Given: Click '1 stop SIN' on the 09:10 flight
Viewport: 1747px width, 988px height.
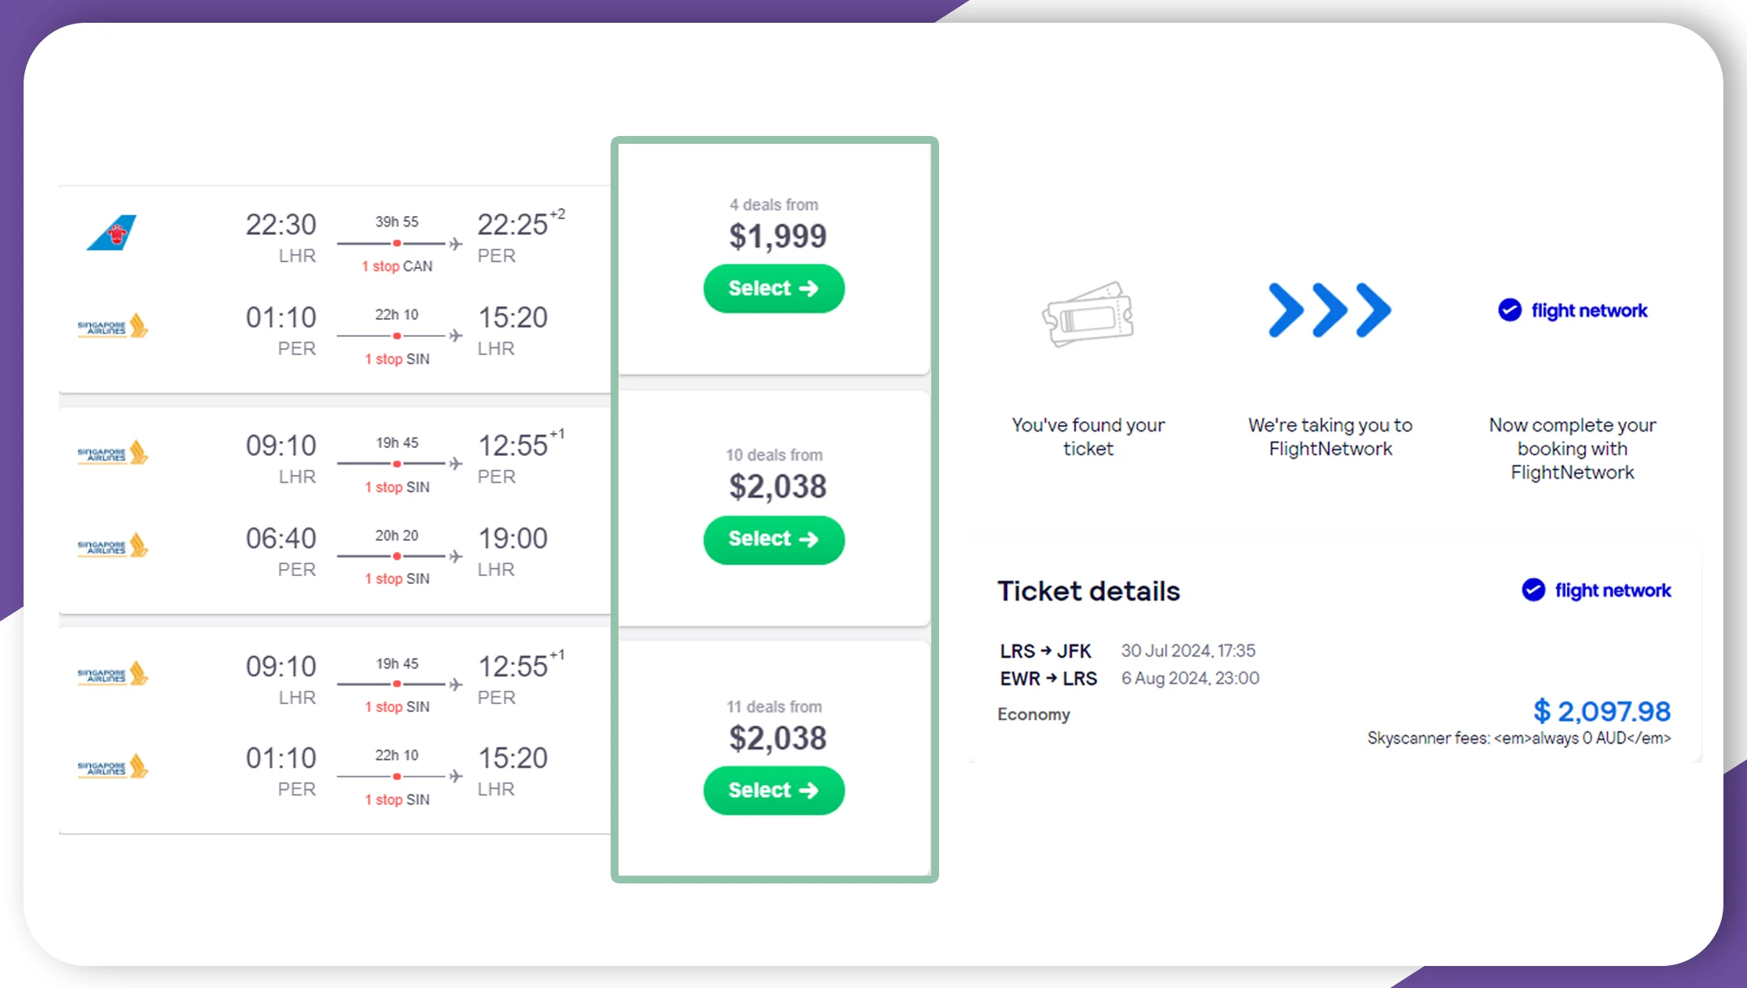Looking at the screenshot, I should point(396,487).
